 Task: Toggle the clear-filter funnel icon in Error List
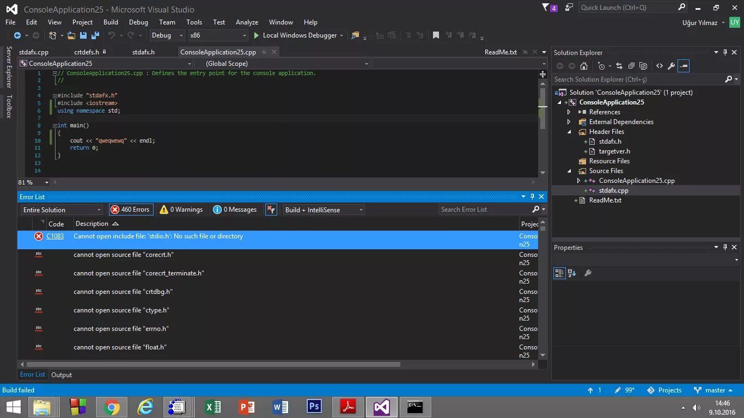(x=271, y=210)
